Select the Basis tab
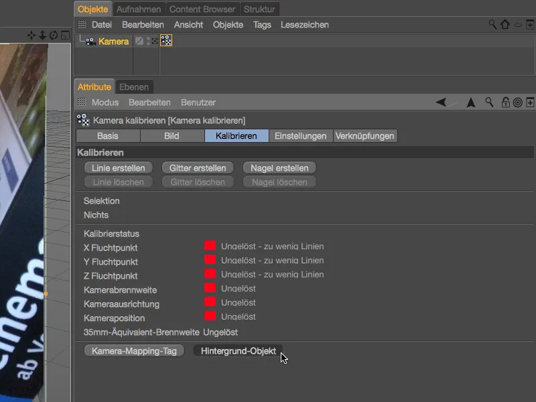This screenshot has width=536, height=402. (x=108, y=136)
